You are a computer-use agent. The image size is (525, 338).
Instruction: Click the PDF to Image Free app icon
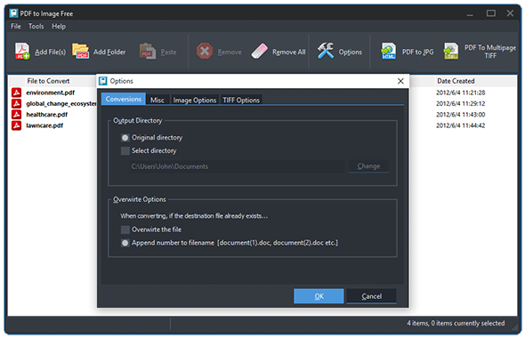13,13
